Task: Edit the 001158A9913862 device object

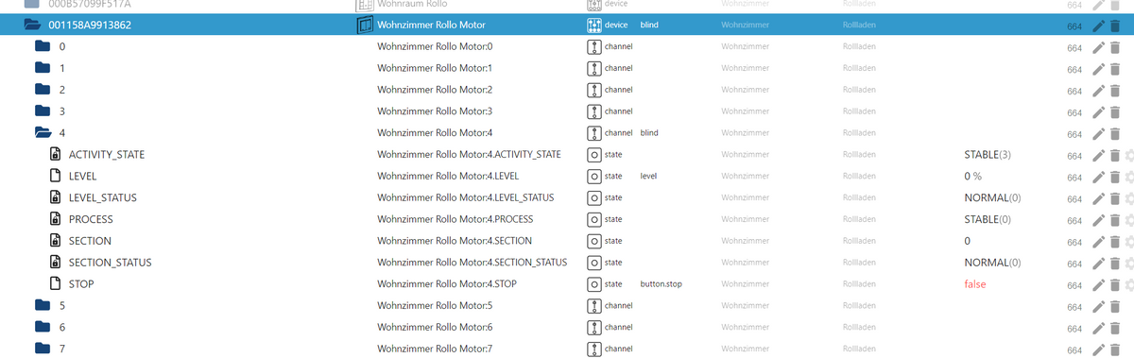Action: [x=1098, y=26]
